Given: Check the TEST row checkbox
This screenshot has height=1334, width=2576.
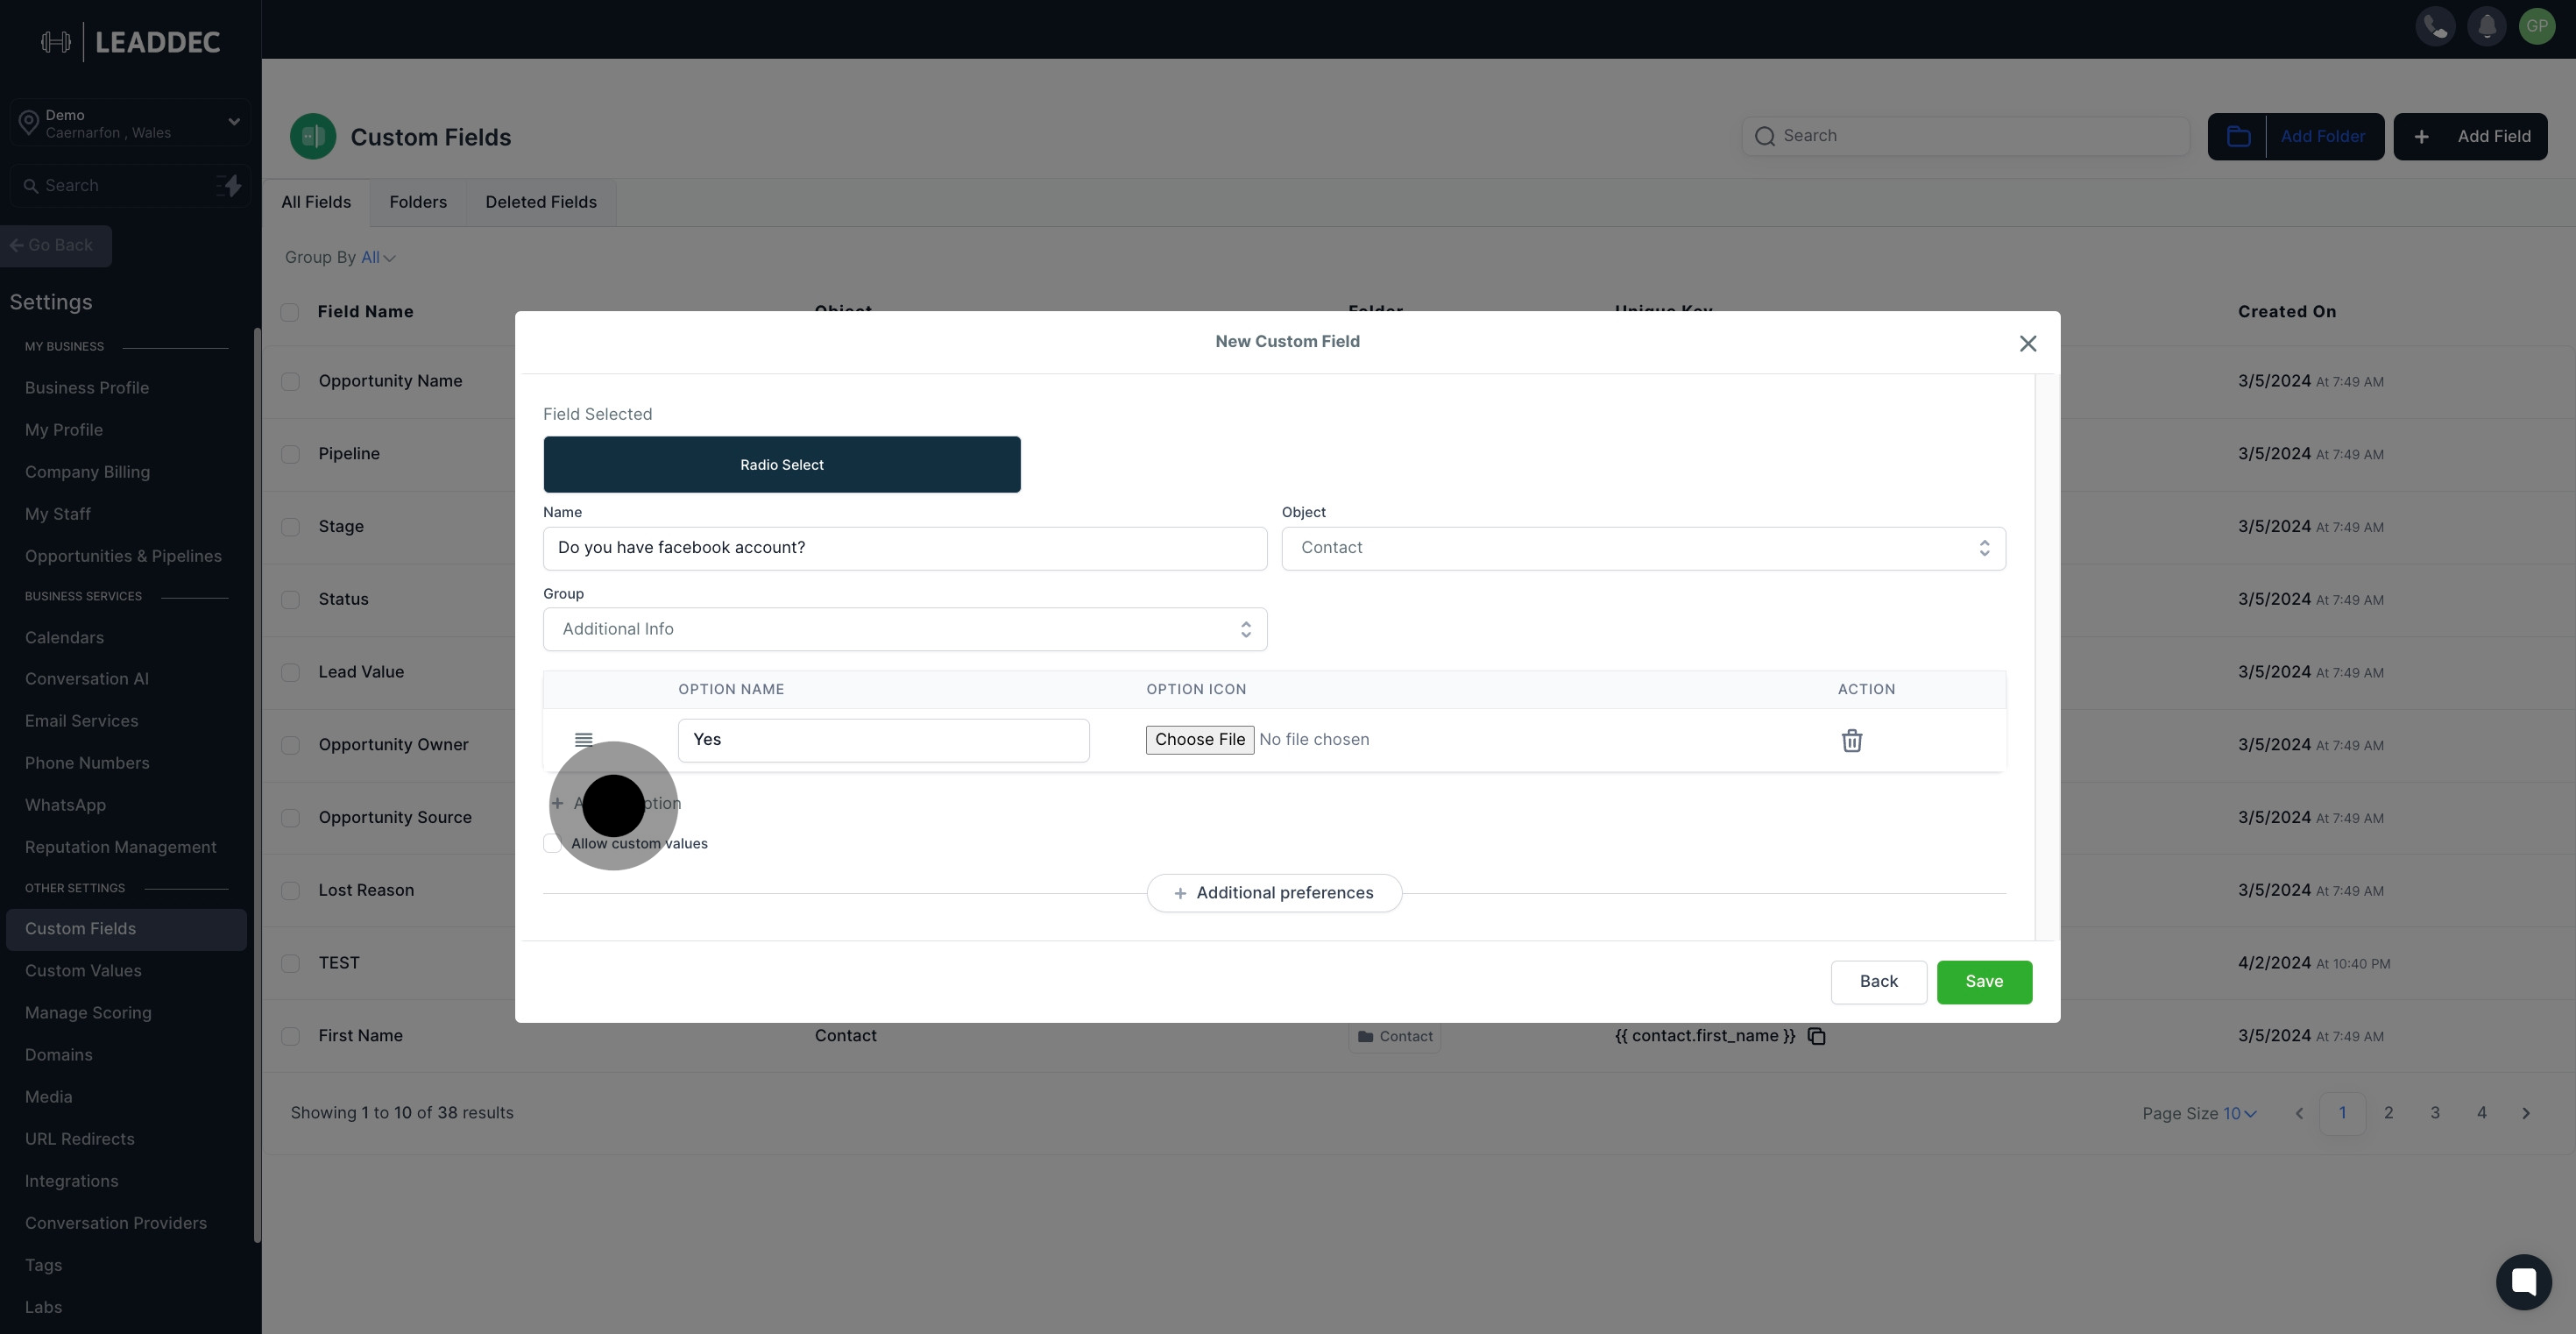Looking at the screenshot, I should (x=290, y=963).
